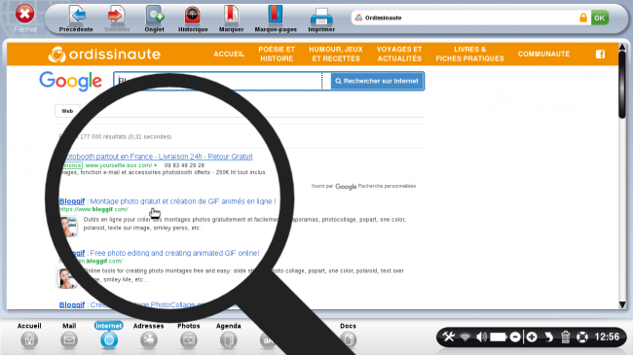Image resolution: width=633 pixels, height=355 pixels.
Task: Open Mail from the dock
Action: [69, 336]
